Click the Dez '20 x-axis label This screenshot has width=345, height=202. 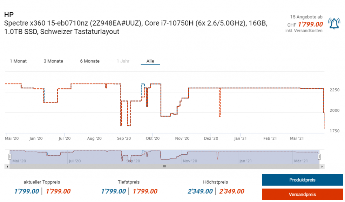coord(211,138)
